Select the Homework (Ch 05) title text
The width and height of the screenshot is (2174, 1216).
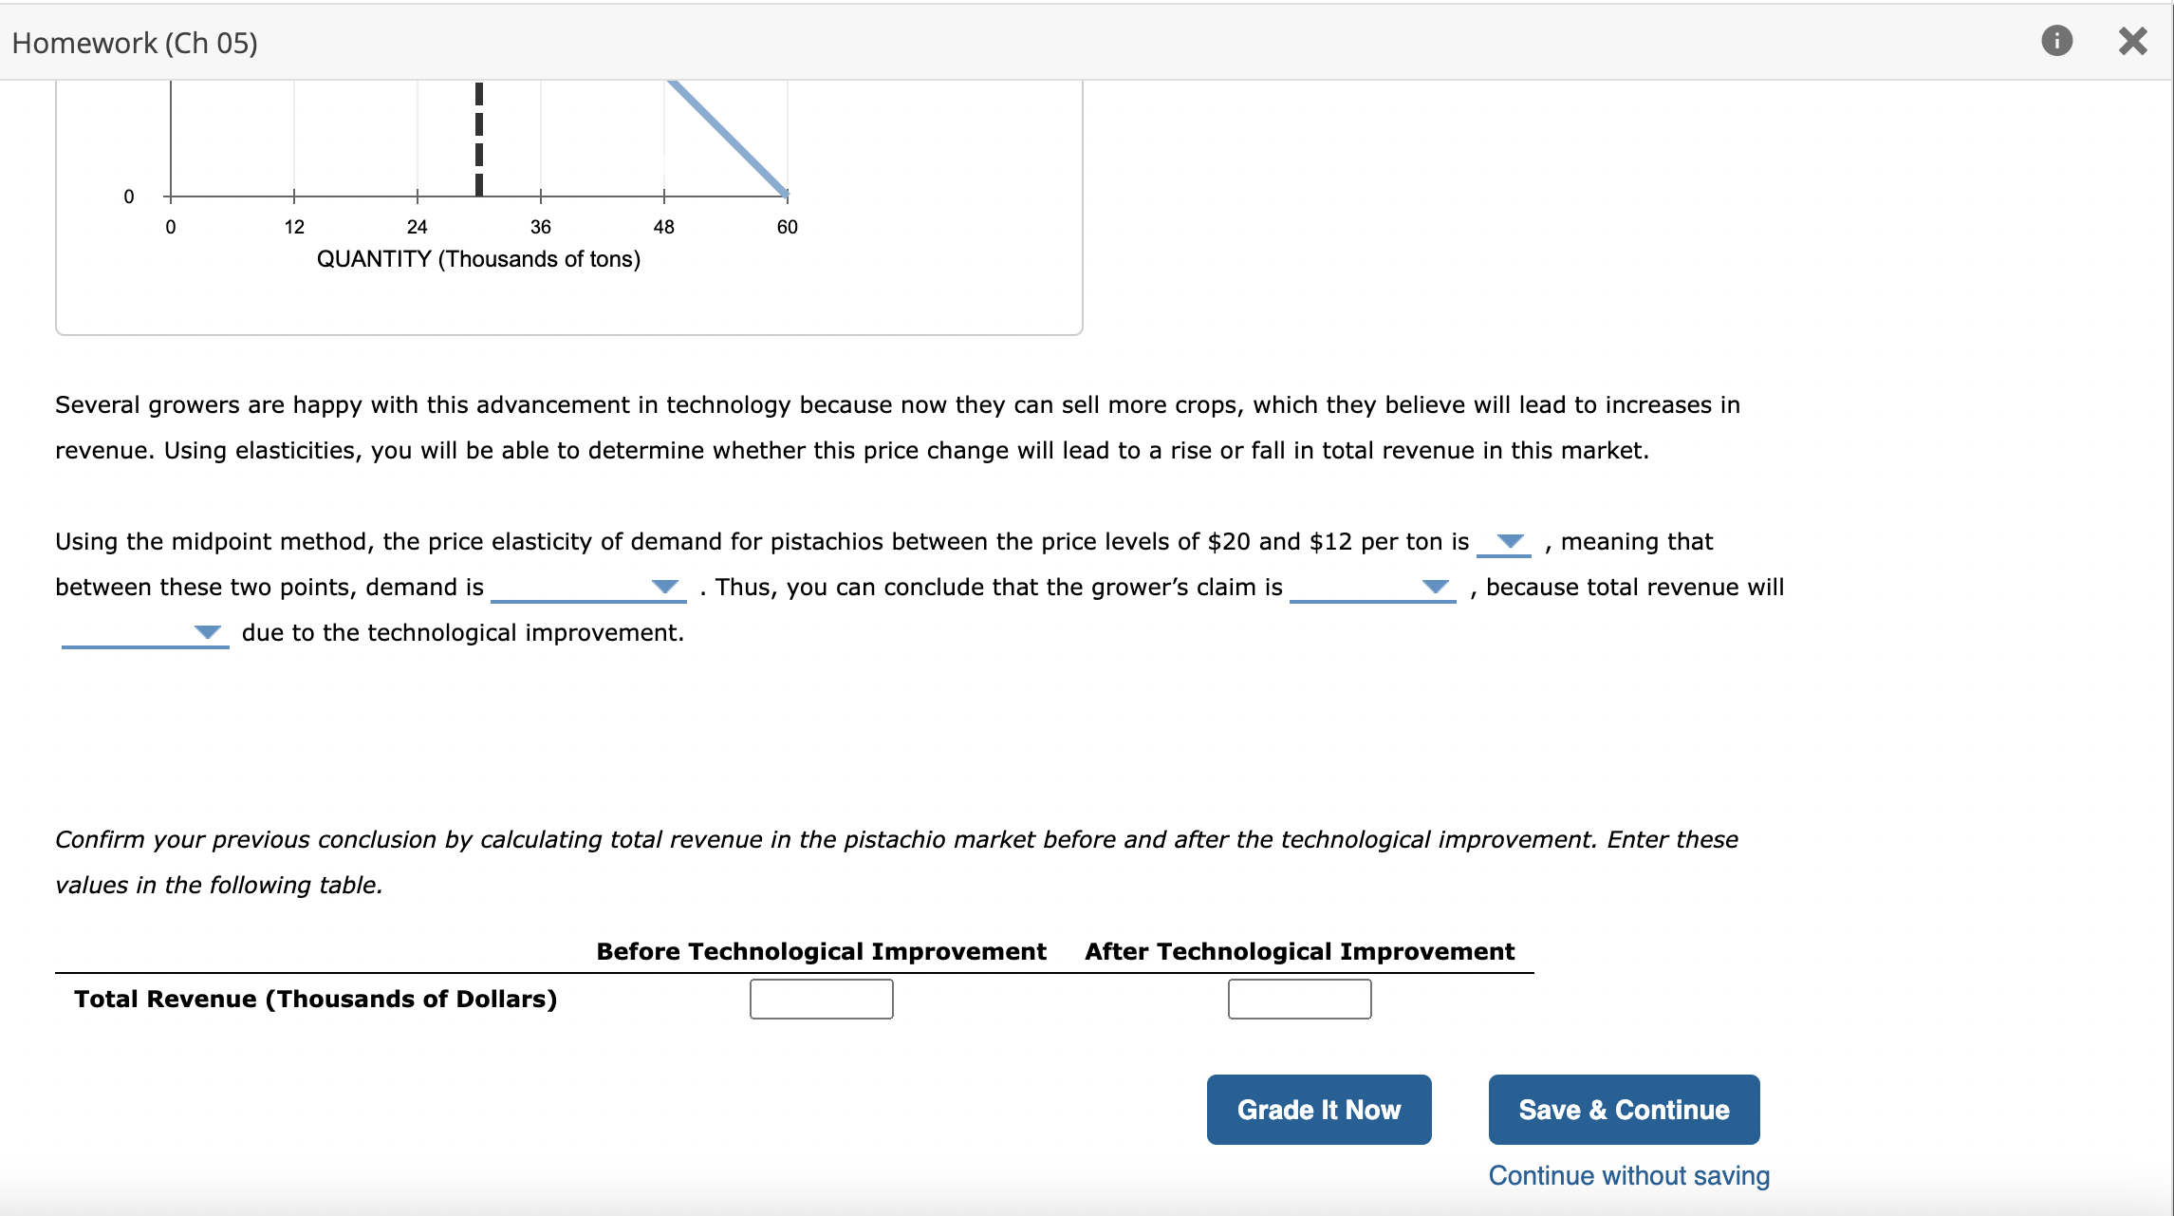(134, 42)
